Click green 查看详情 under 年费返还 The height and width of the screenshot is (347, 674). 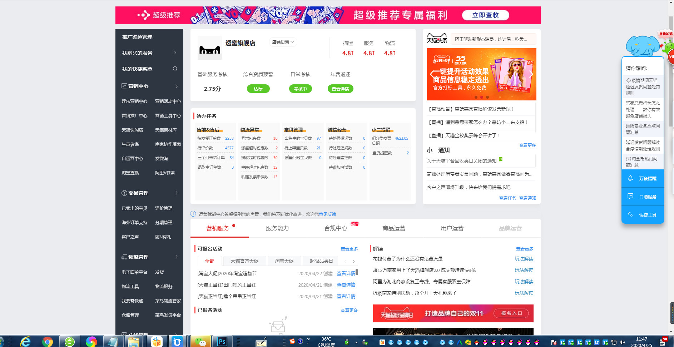tap(340, 89)
